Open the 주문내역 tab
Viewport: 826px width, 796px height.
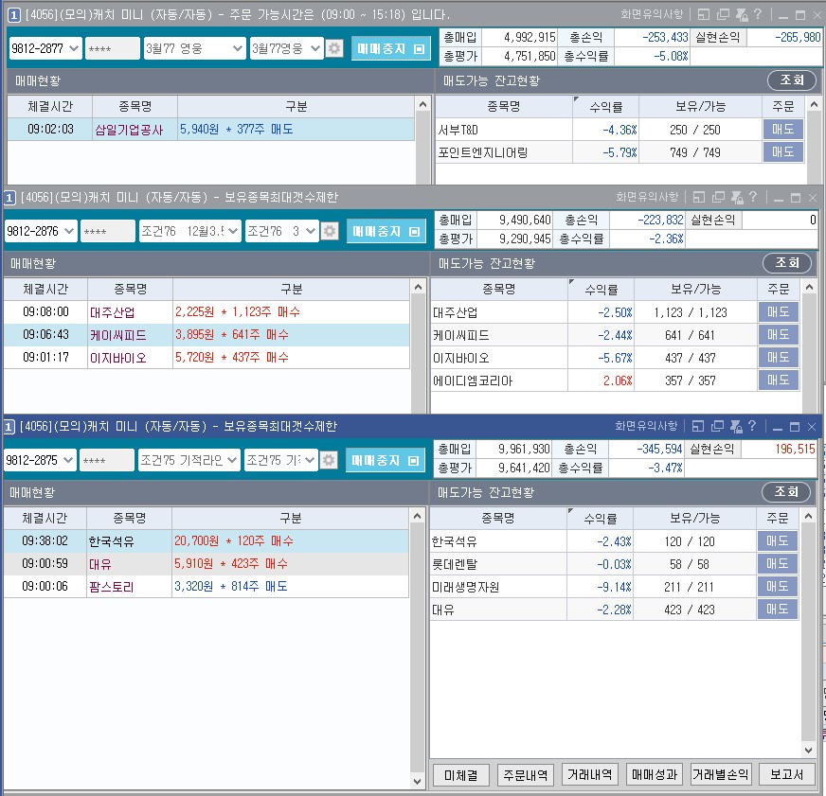coord(526,774)
